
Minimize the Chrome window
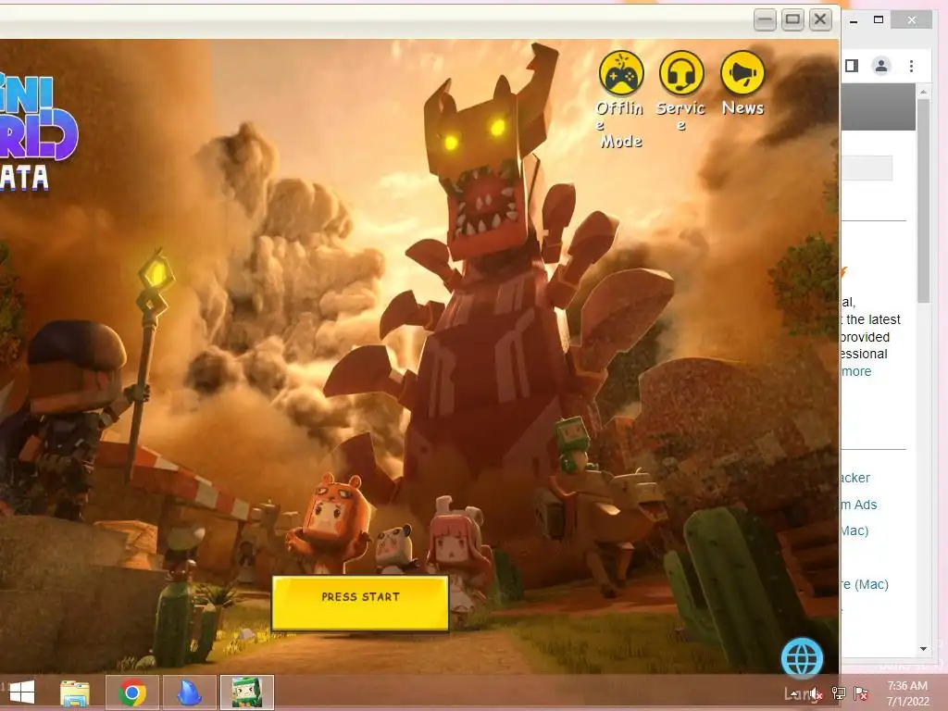coord(854,20)
